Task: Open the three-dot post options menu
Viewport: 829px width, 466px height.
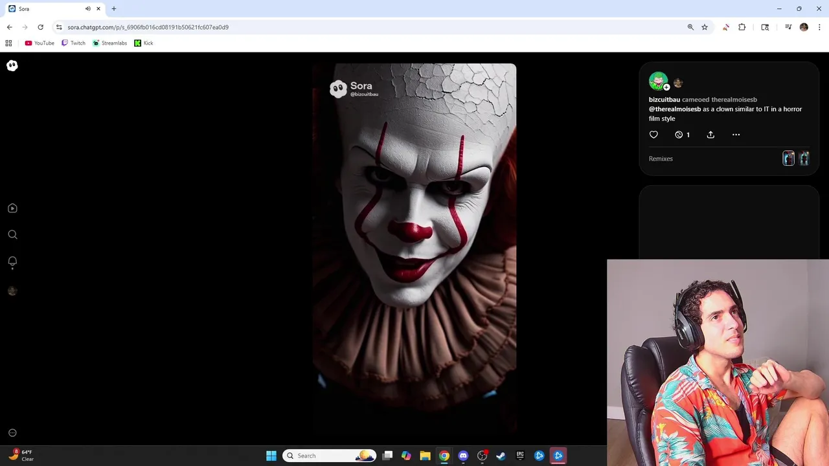Action: click(736, 135)
